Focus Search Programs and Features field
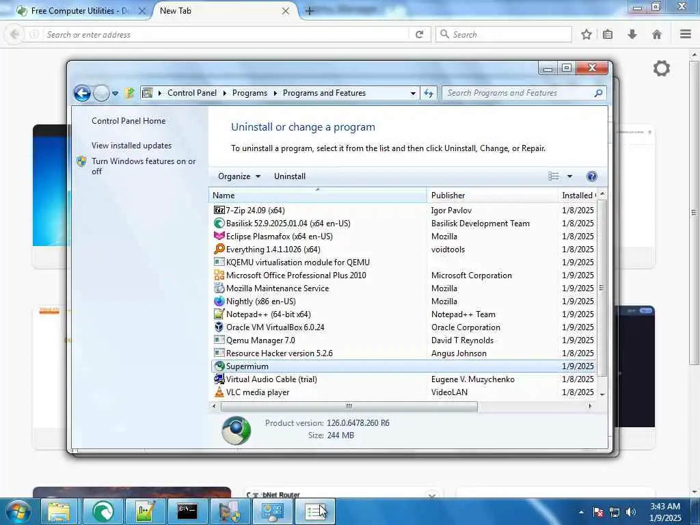This screenshot has width=700, height=525. click(x=520, y=93)
